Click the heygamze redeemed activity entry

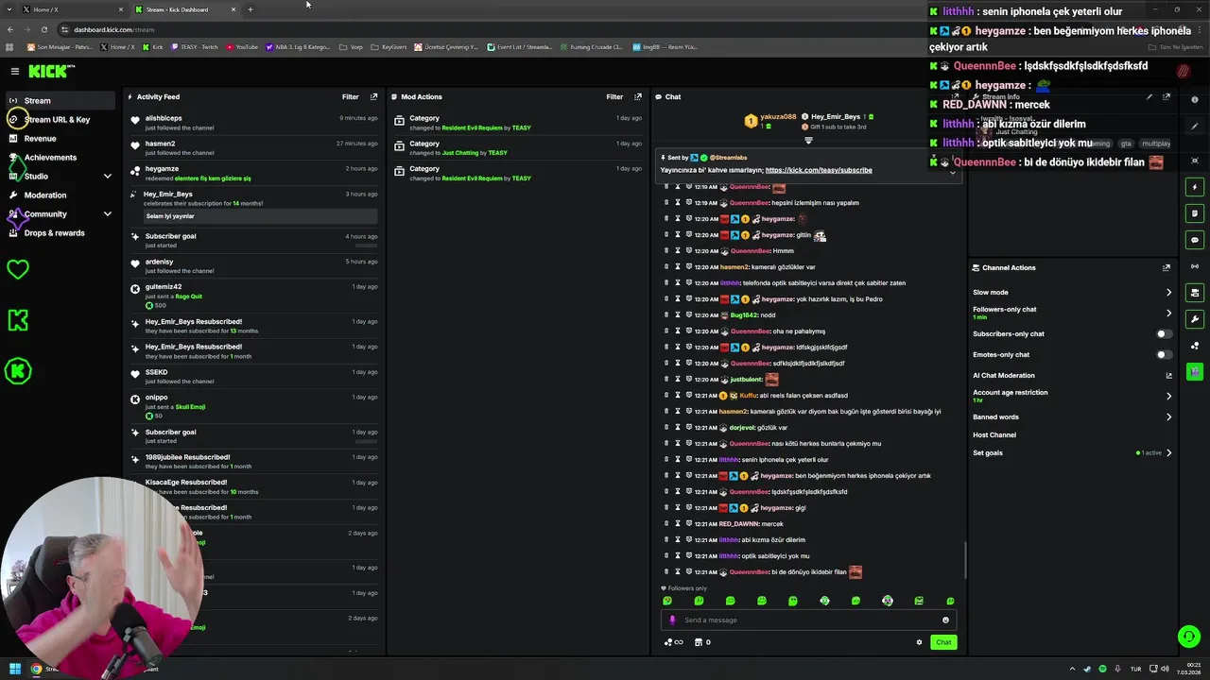255,173
